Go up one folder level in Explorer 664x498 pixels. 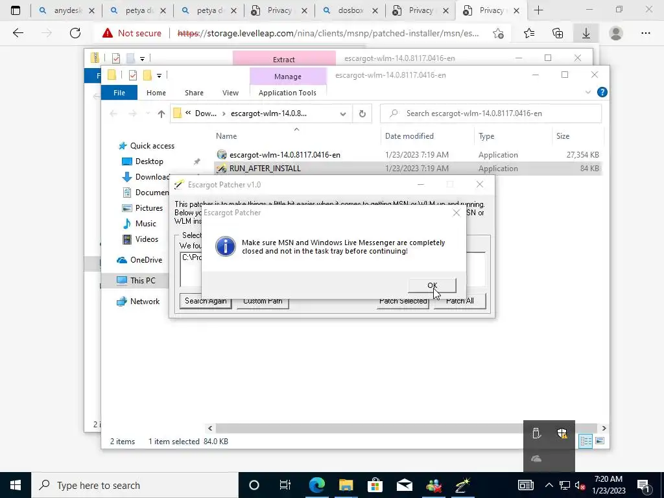161,113
